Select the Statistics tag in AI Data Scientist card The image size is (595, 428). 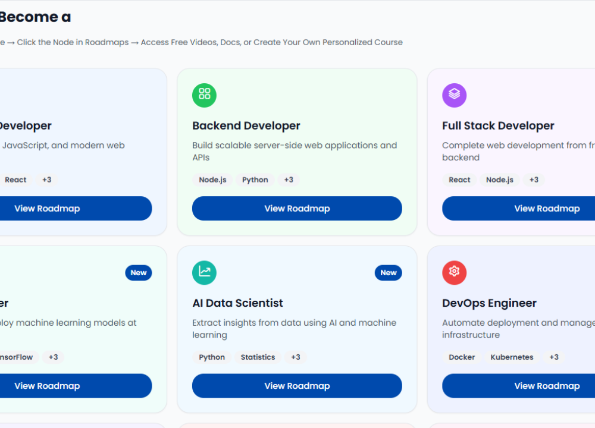[258, 357]
